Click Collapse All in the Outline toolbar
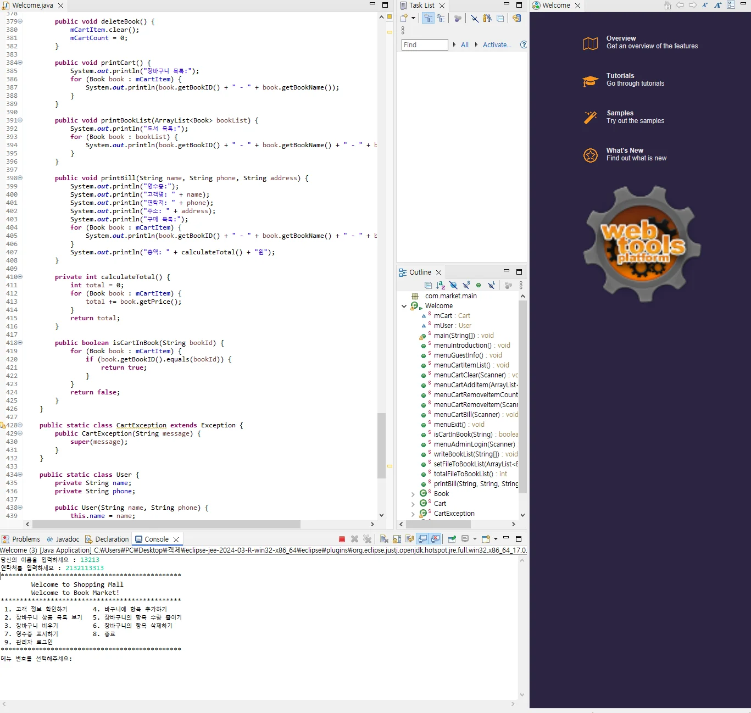Viewport: 751px width, 713px height. pos(428,285)
